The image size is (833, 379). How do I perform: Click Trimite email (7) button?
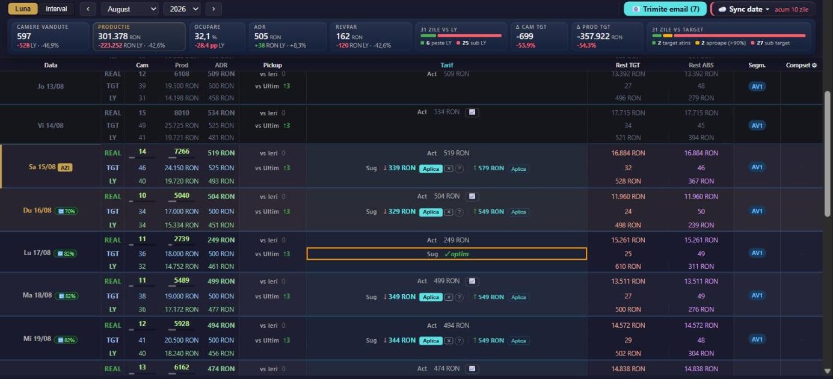(x=665, y=9)
